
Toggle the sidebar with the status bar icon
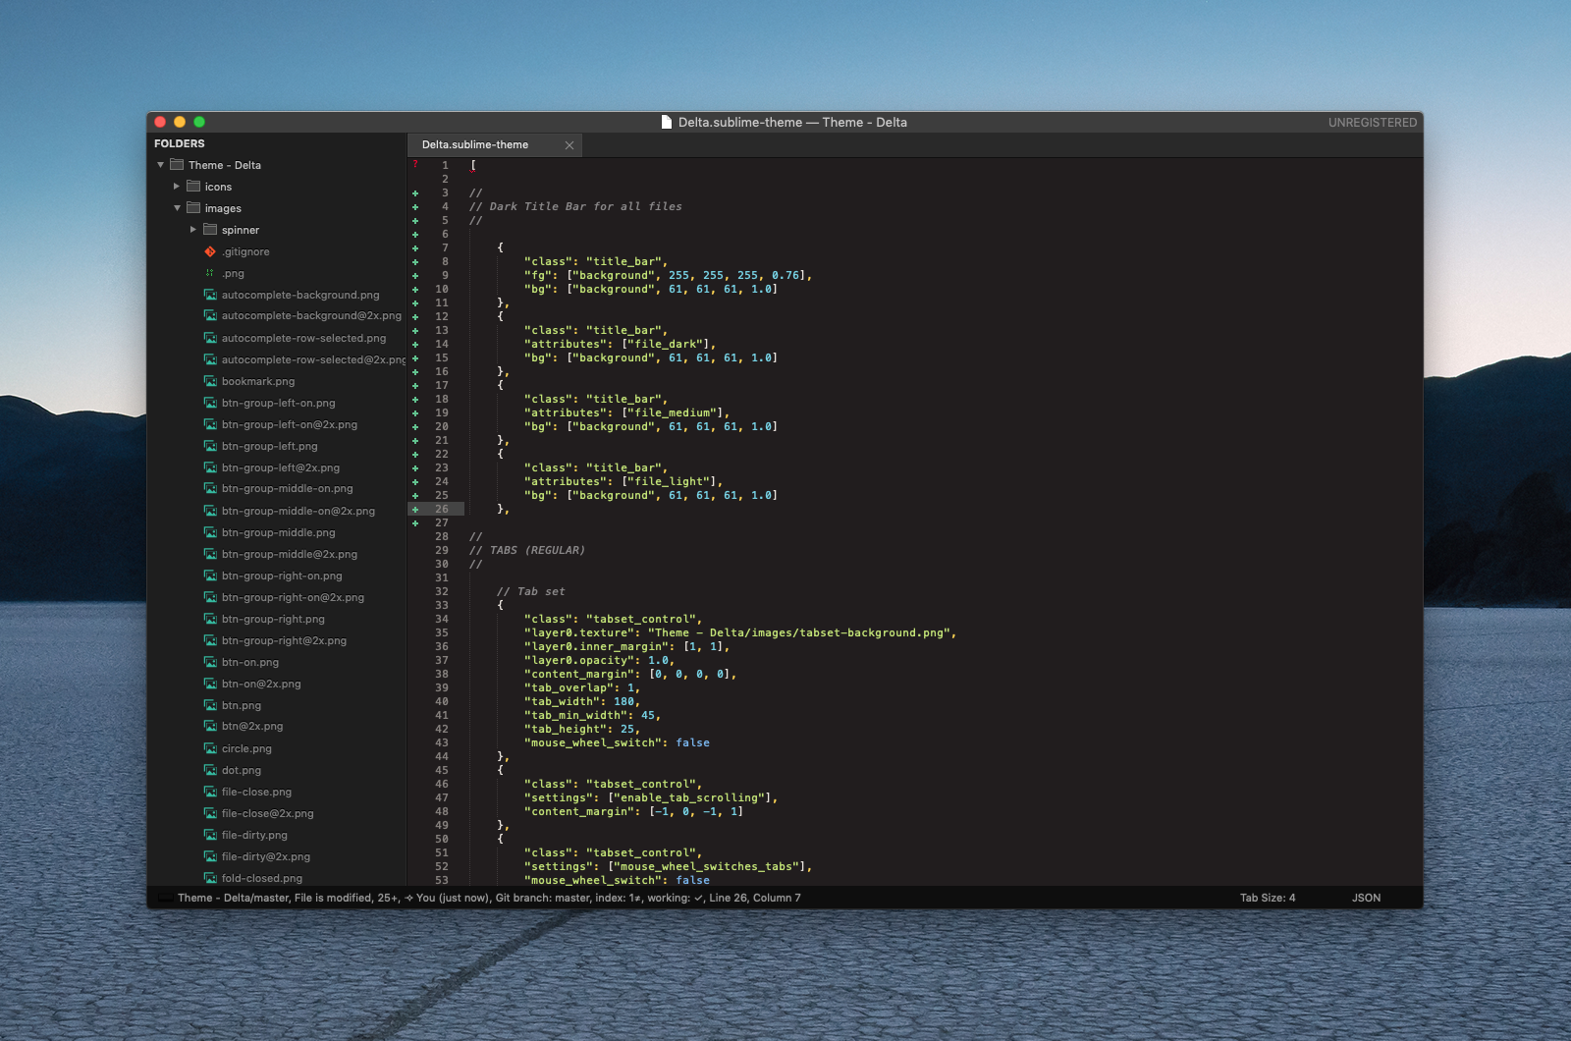coord(165,898)
